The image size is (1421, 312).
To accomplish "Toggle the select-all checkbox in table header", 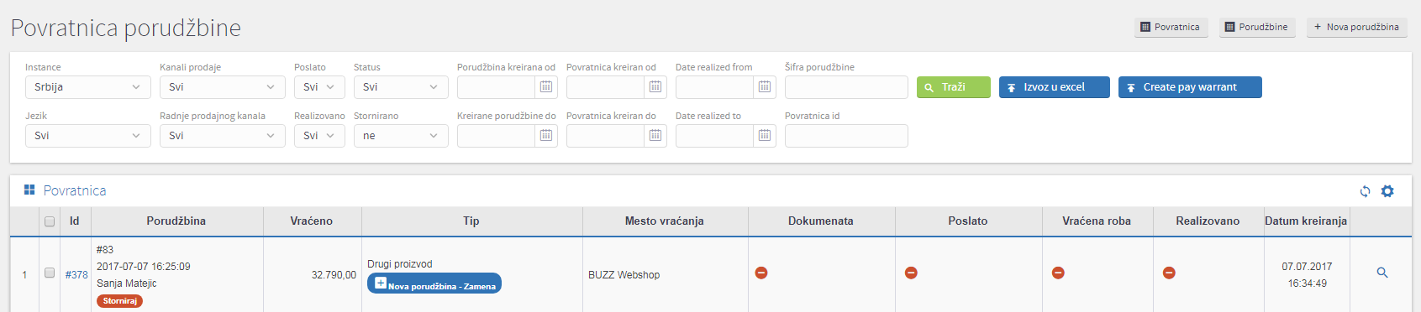I will click(x=50, y=221).
